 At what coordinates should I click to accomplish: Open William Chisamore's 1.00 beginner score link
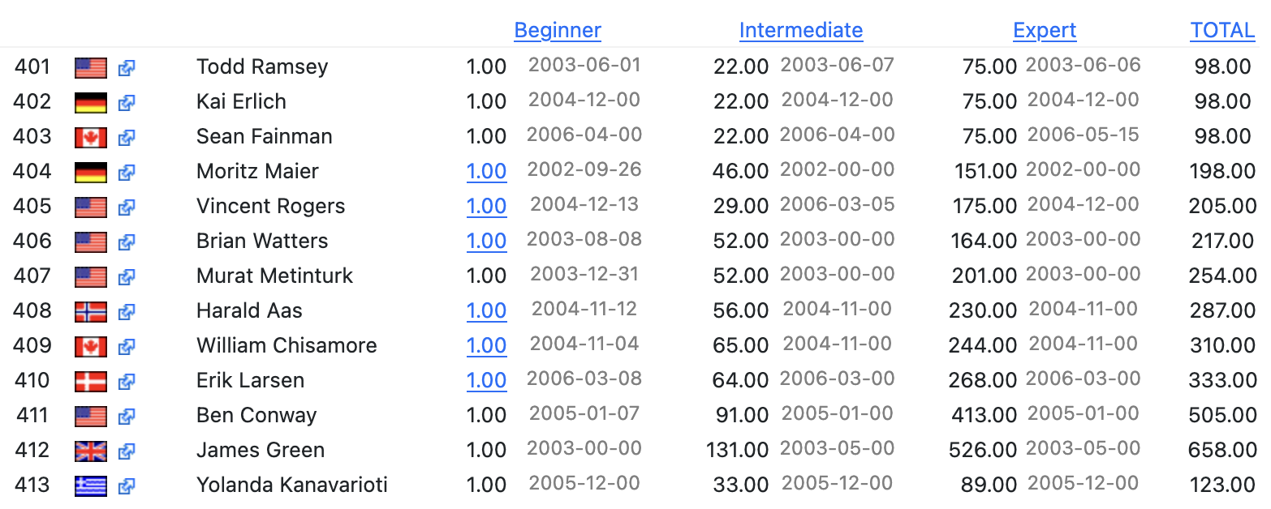[x=486, y=346]
